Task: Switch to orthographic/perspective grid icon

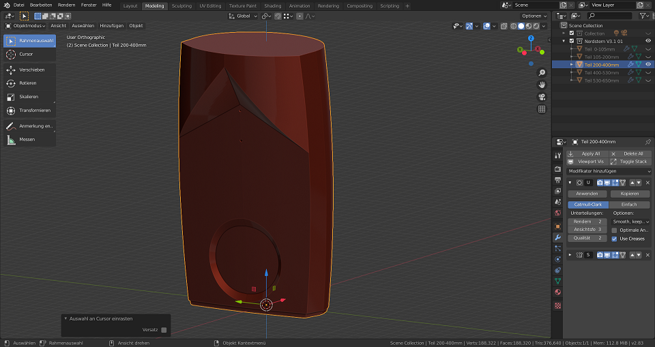Action: (x=542, y=109)
